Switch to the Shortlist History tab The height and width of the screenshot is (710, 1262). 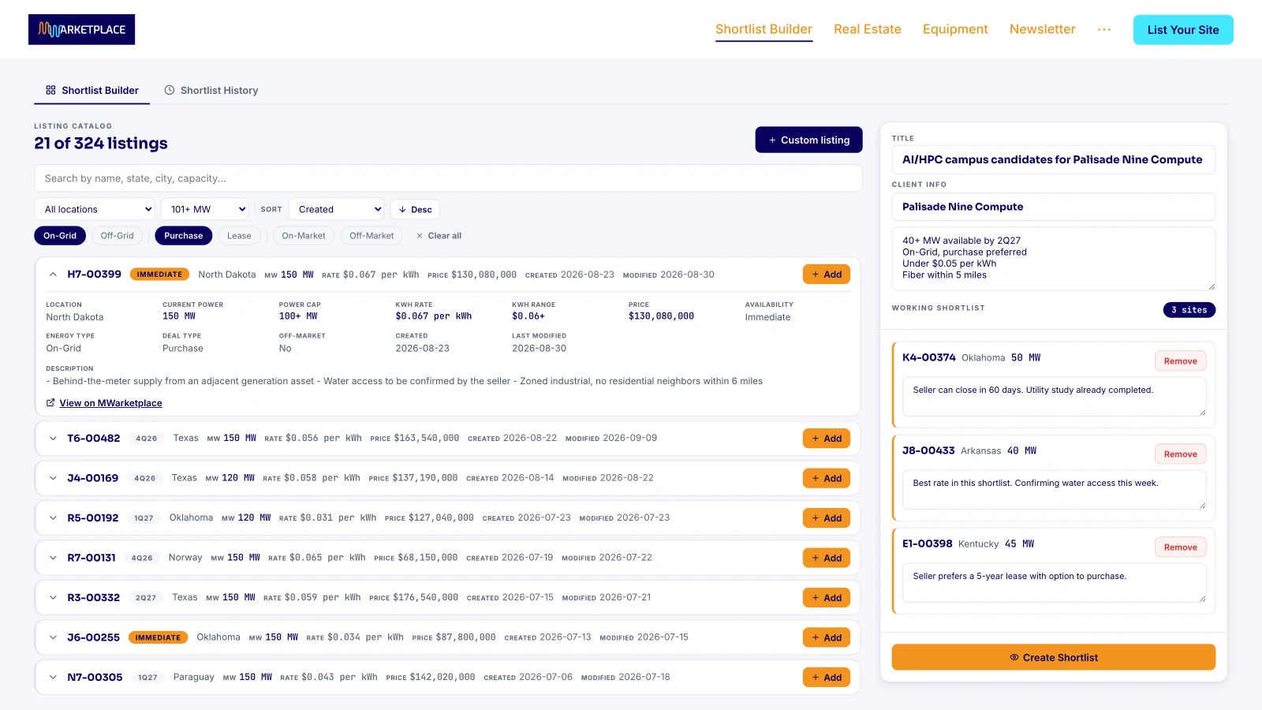tap(211, 90)
